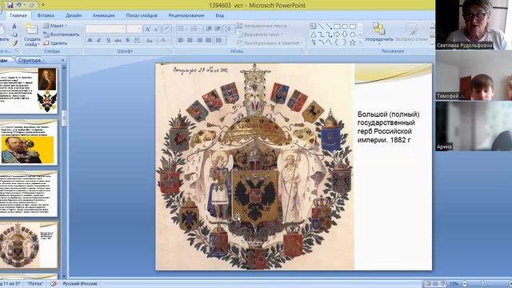Justify the paragraph text
The height and width of the screenshot is (288, 512).
(x=208, y=40)
